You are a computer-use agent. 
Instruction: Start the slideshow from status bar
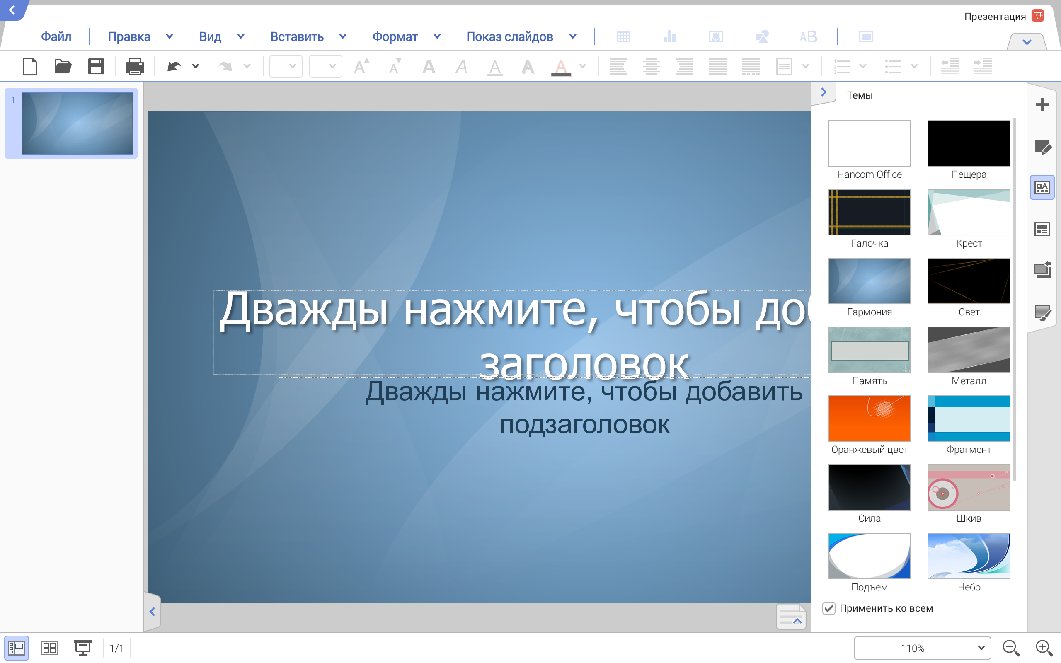82,648
